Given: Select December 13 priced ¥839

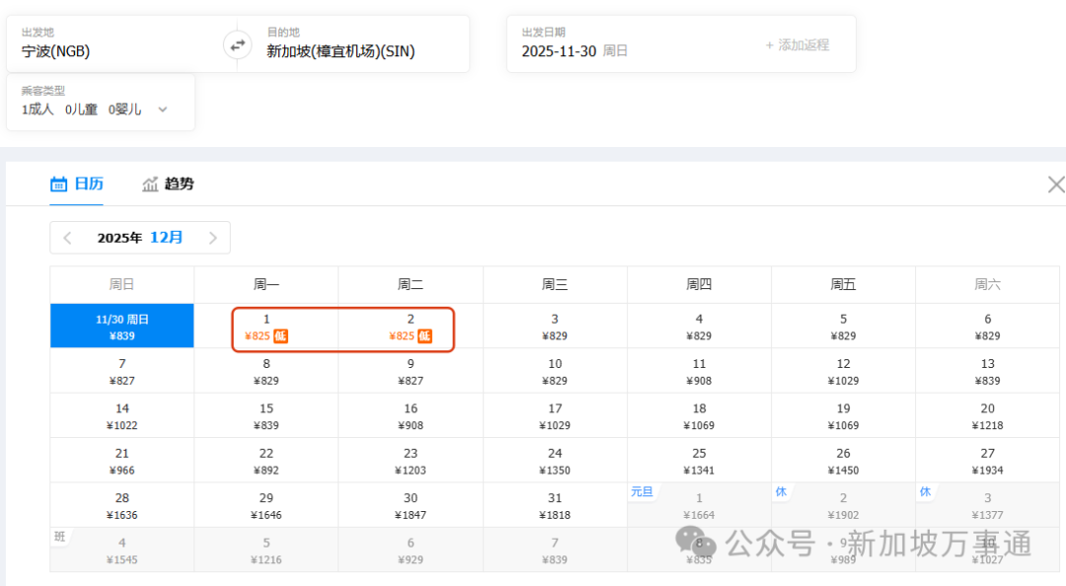Looking at the screenshot, I should (987, 371).
